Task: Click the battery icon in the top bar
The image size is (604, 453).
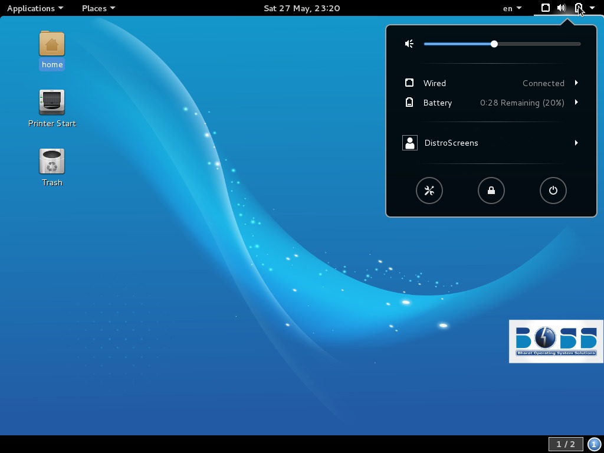Action: click(x=579, y=8)
